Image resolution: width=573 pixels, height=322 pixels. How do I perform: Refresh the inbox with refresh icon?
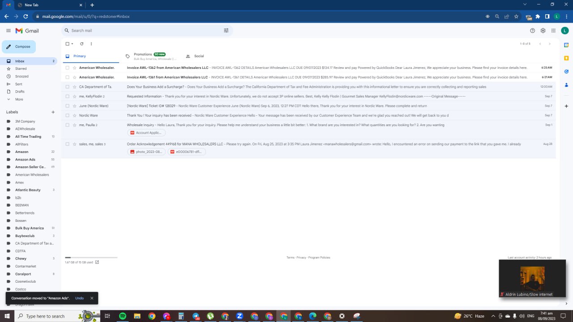pos(81,44)
